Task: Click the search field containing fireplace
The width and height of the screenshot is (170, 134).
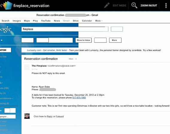Action: (x=65, y=29)
